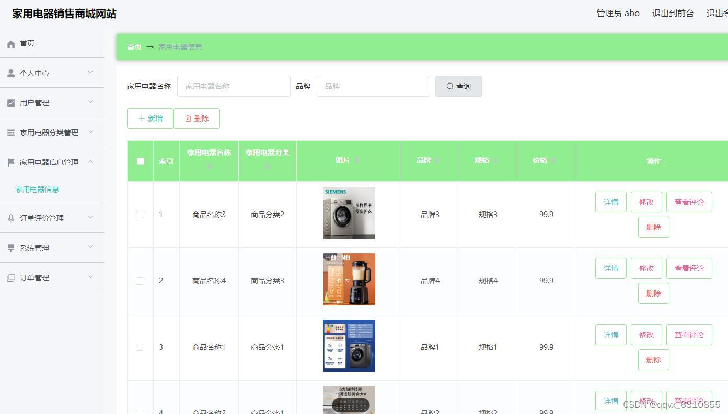
Task: Click 查看评论 for 商品名称1
Action: 689,335
